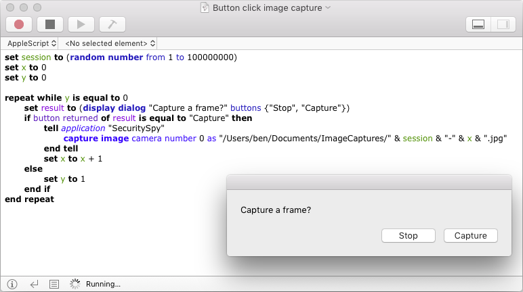Click the Stop button in dialog
Viewport: 523px width, 292px height.
(409, 236)
